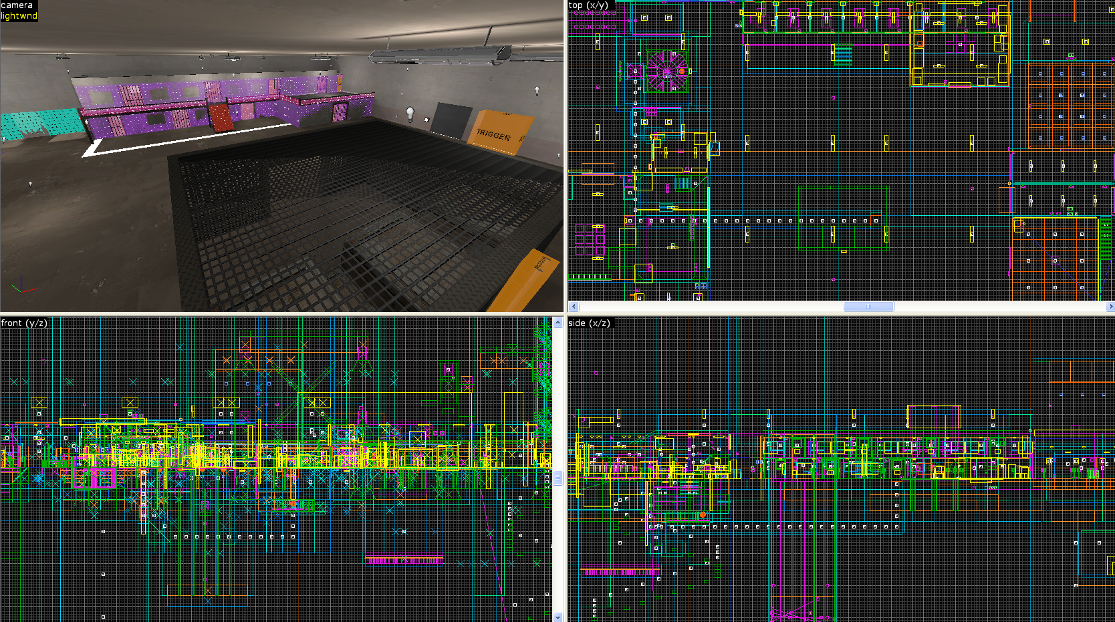
Task: Click the magenta circular fan brush in top view
Action: pyautogui.click(x=666, y=71)
